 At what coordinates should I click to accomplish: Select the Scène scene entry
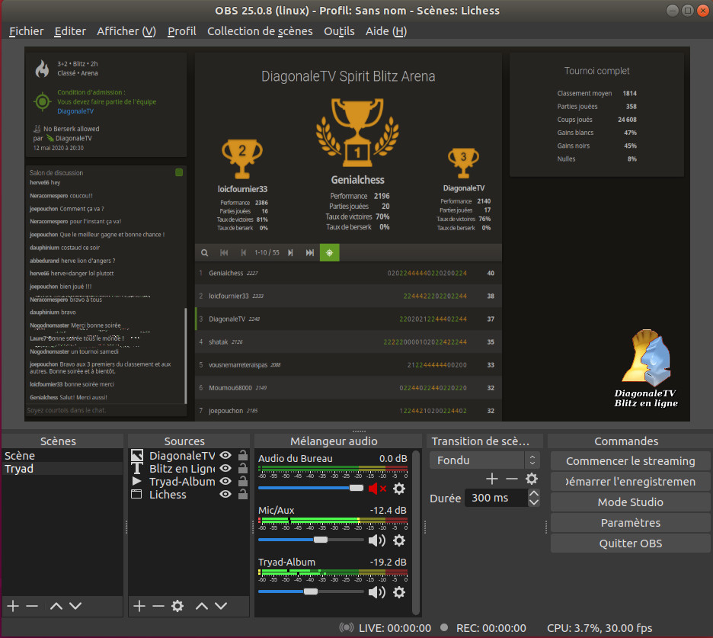pos(62,456)
